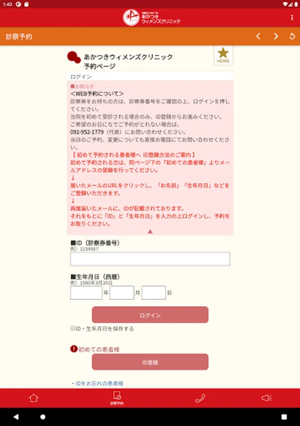Image resolution: width=300 pixels, height=426 pixels.
Task: Click the ID登録 button
Action: [x=150, y=362]
